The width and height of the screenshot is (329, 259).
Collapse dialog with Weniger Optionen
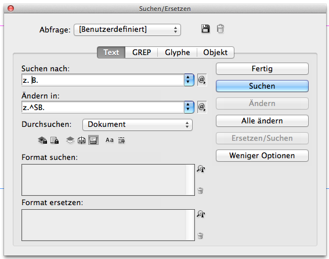(x=262, y=156)
